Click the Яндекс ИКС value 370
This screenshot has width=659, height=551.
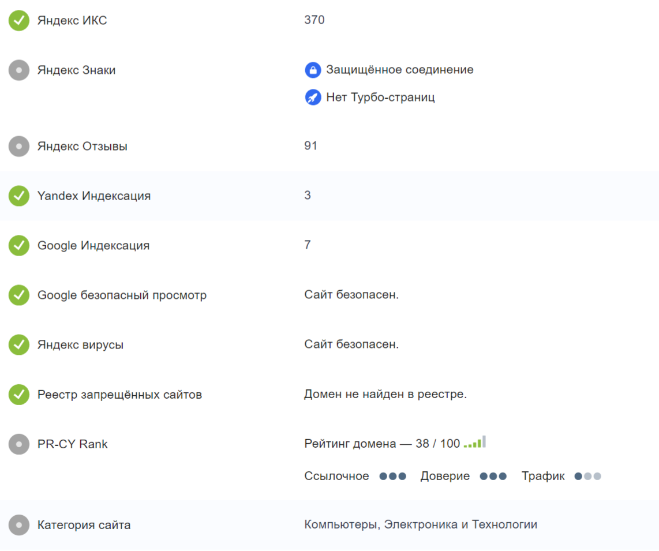click(314, 20)
